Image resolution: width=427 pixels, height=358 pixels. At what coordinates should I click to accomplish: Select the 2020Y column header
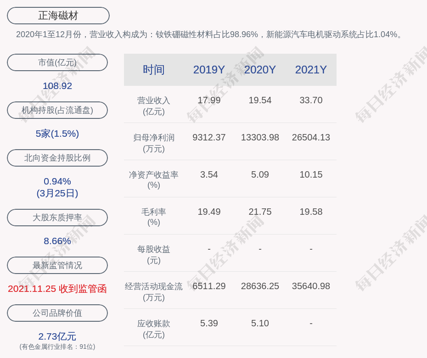pyautogui.click(x=260, y=70)
